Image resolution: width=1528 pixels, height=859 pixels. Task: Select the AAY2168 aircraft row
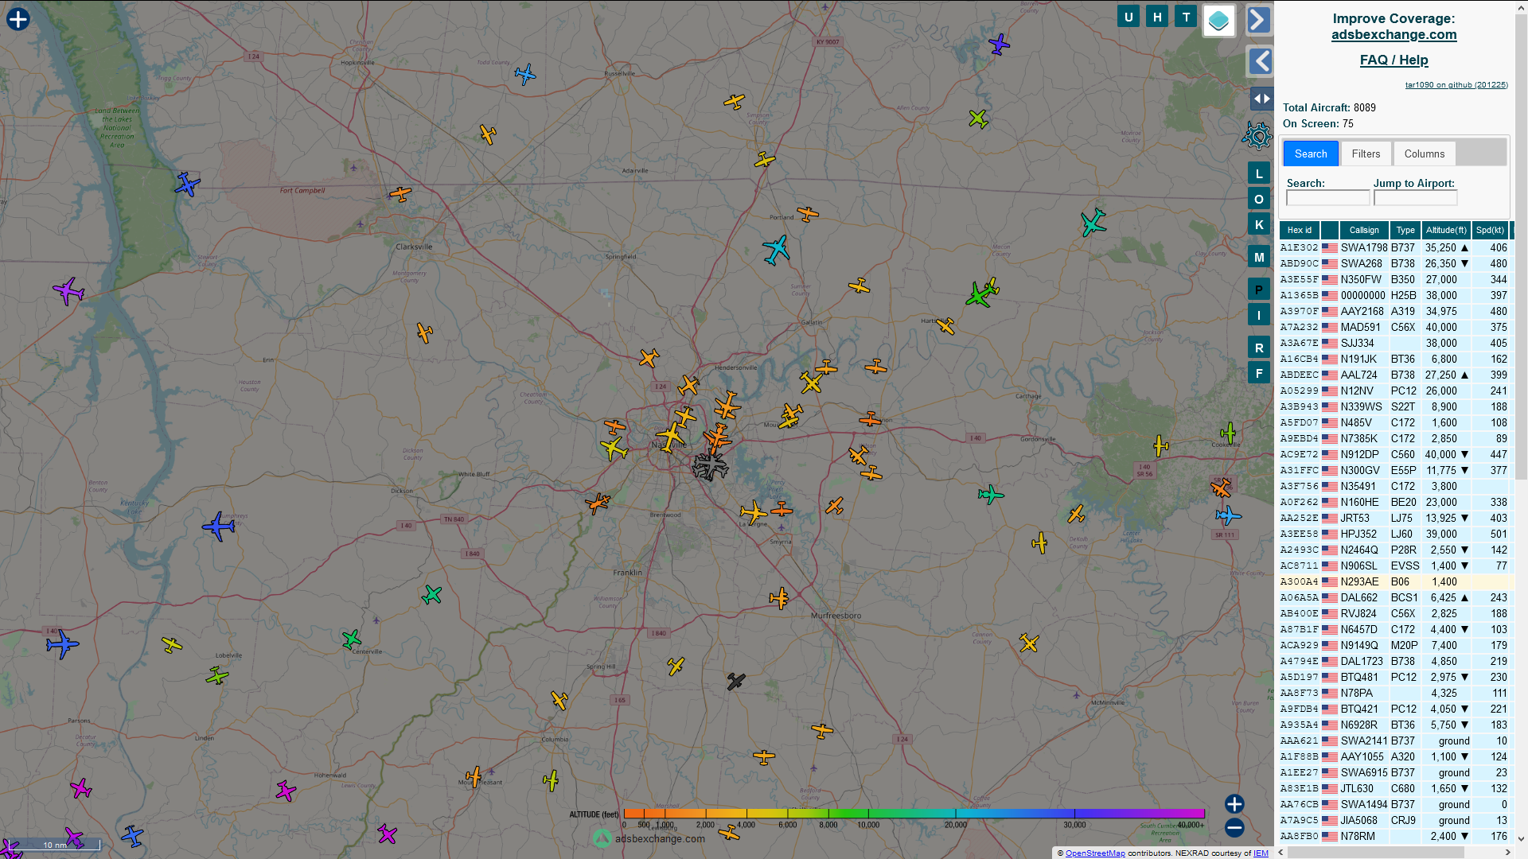click(x=1395, y=311)
